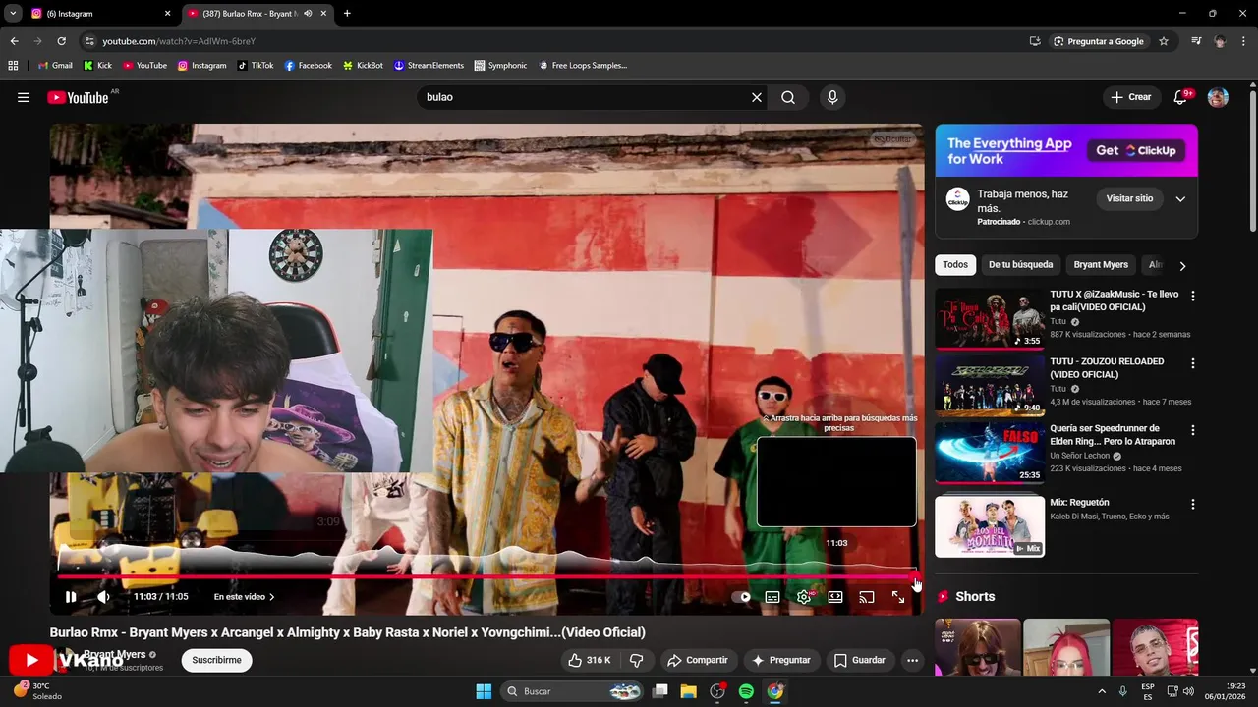This screenshot has height=707, width=1258.
Task: Open the 'Te llevo pa cali' video thumbnail
Action: (990, 318)
